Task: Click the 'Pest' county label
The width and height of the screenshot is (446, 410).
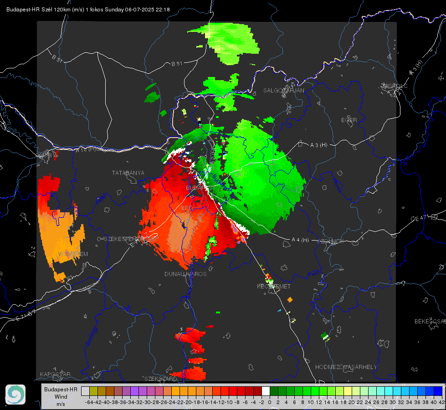Action: coord(314,274)
